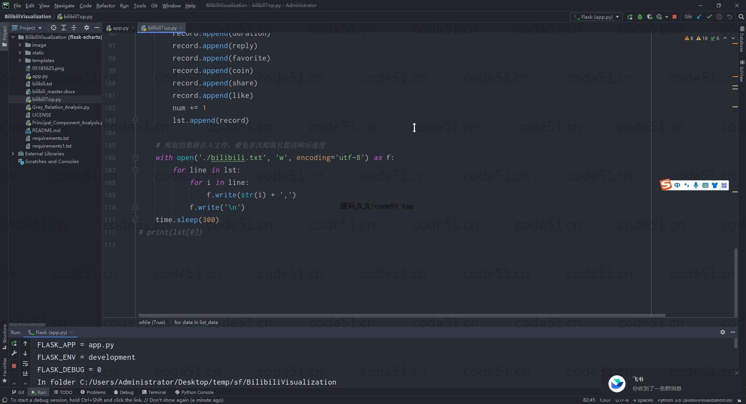The image size is (746, 404).
Task: Rollback changes with Git undo icon
Action: (729, 17)
